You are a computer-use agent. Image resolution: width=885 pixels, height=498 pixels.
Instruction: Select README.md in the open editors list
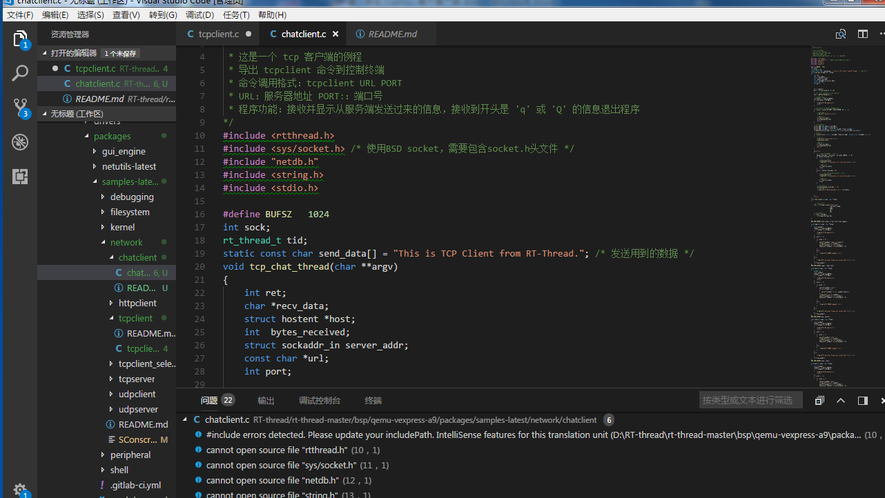(x=107, y=99)
